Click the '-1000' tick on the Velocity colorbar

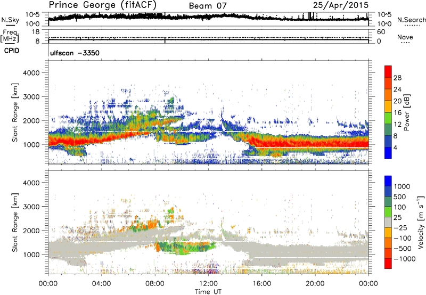pyautogui.click(x=404, y=259)
